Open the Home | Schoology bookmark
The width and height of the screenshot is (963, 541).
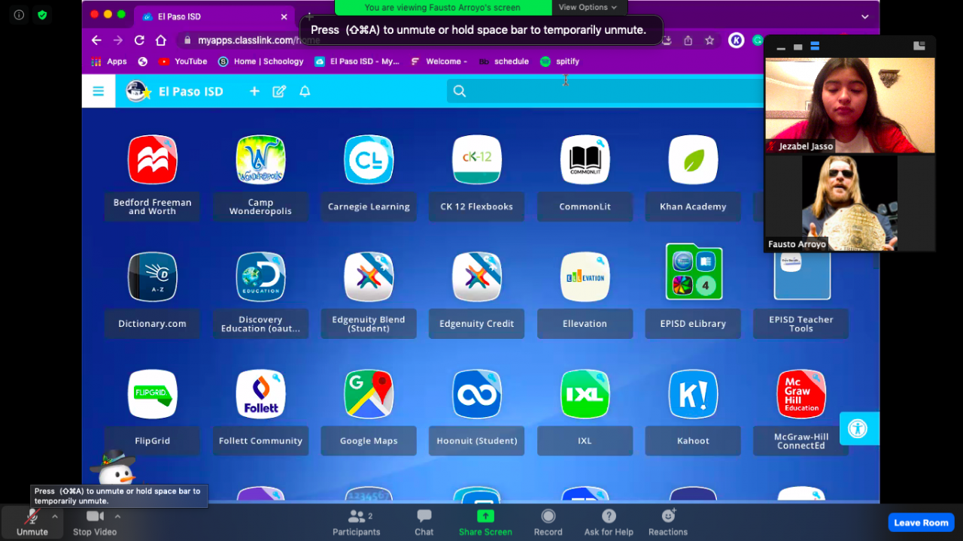click(261, 62)
